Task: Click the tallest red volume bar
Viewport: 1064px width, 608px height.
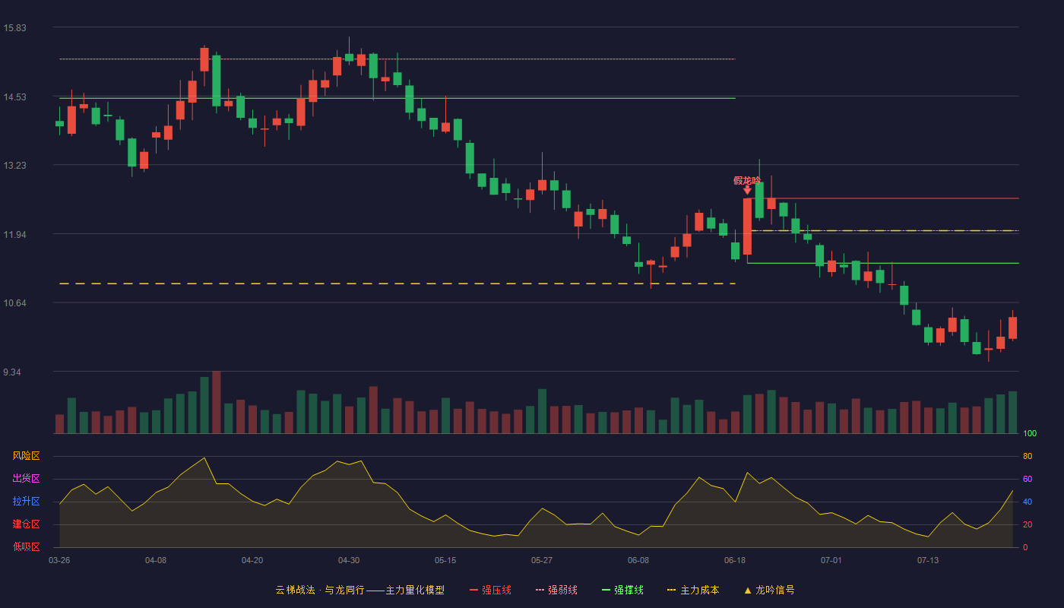Action: click(217, 402)
